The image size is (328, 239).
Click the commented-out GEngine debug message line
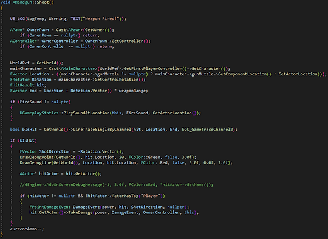(116, 185)
